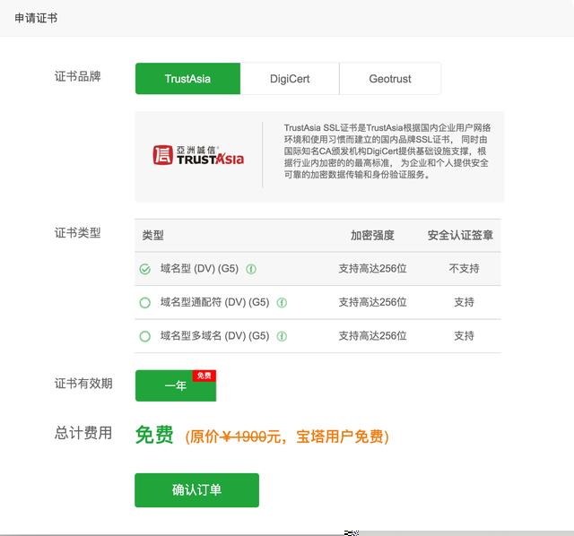Click the 证书类型 label
574x536 pixels.
point(78,233)
